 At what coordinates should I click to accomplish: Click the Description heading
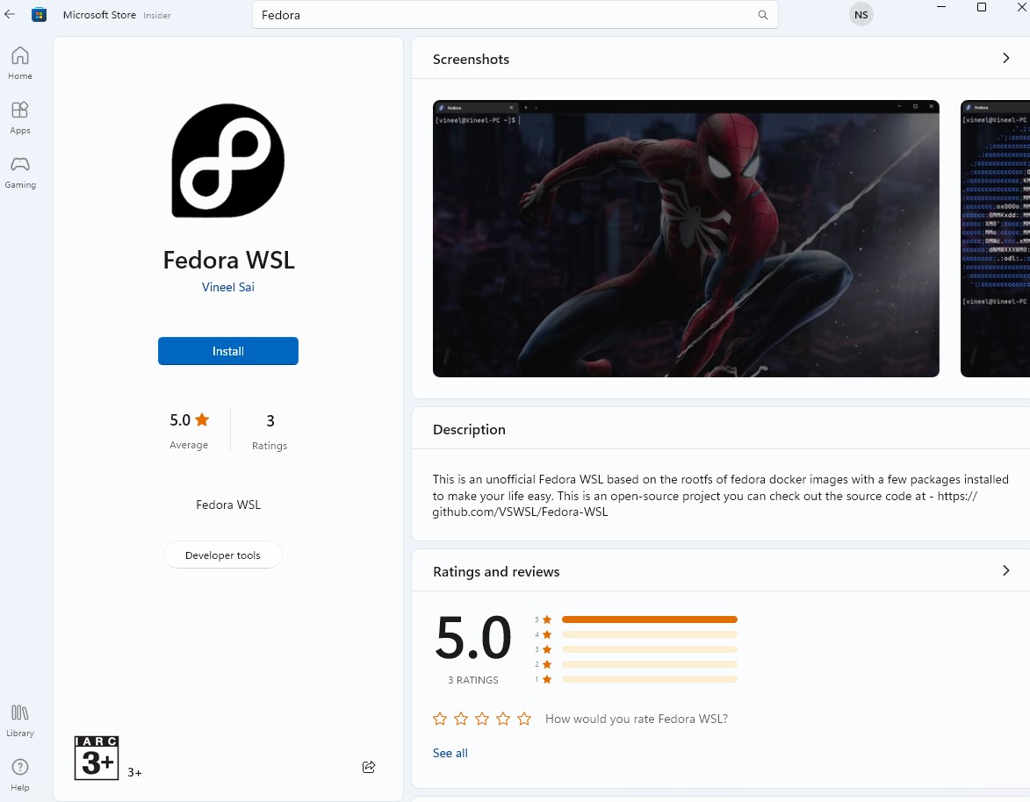[x=469, y=429]
